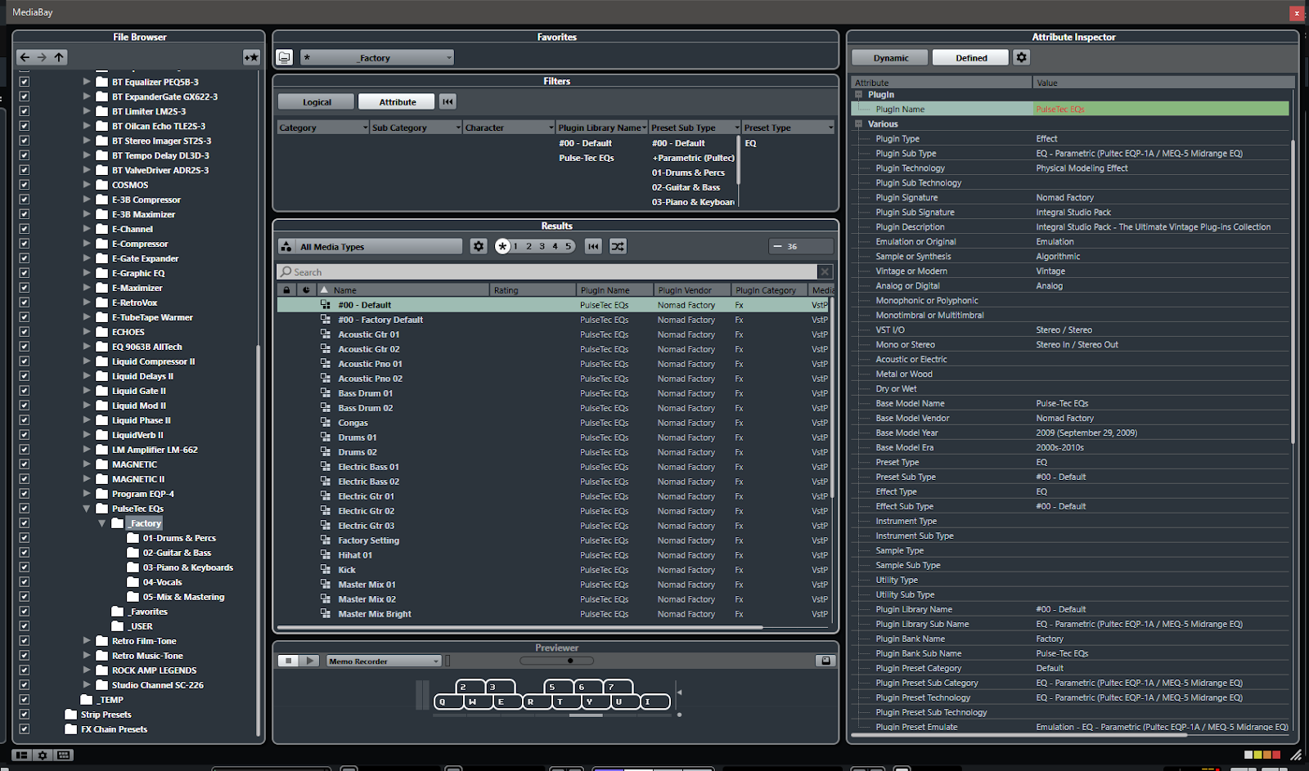The image size is (1309, 771).
Task: Select the Master Mix Bright preset
Action: (x=375, y=614)
